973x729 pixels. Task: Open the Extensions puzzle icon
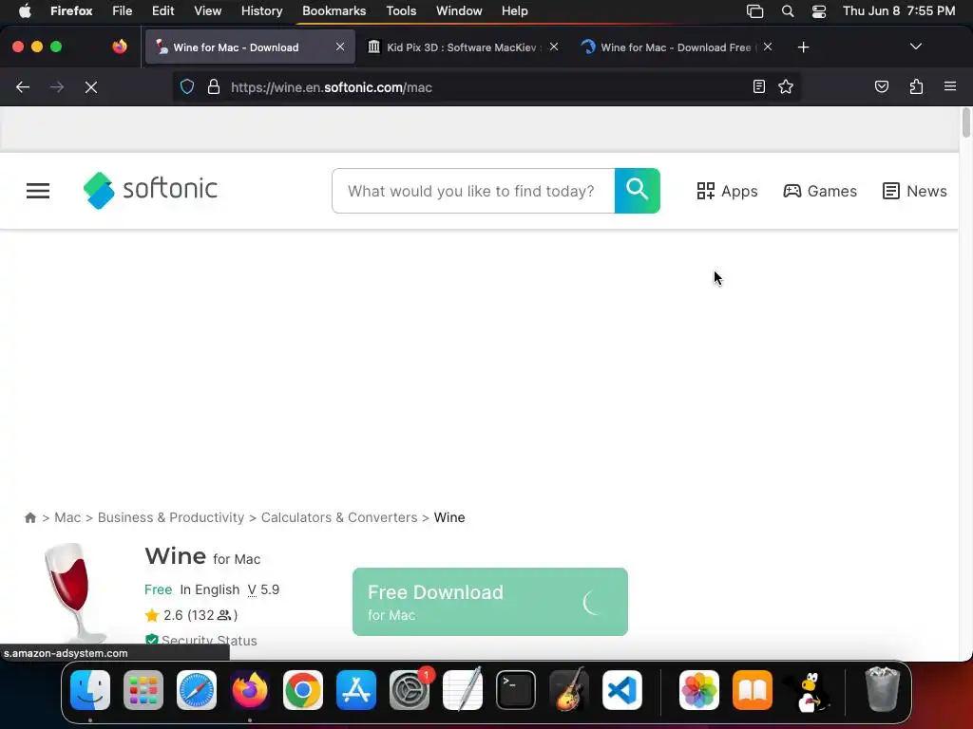coord(916,86)
